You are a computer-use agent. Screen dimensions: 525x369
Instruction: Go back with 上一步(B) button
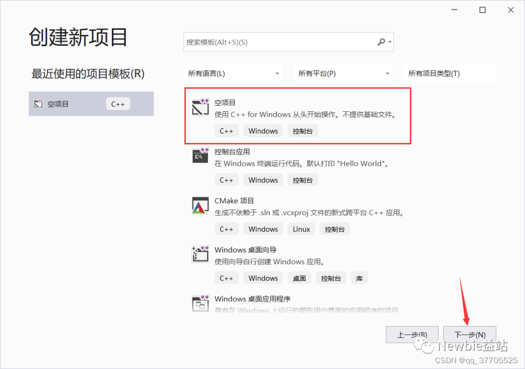(x=412, y=334)
